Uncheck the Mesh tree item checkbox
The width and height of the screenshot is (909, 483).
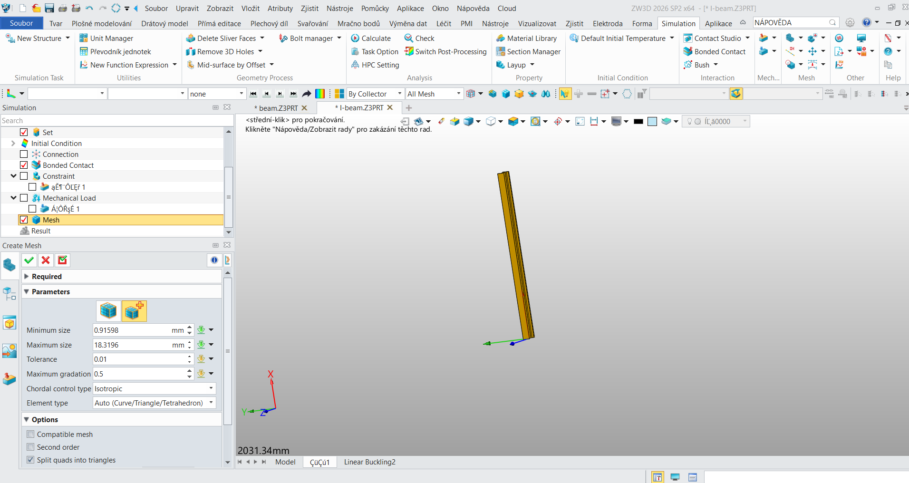pos(24,220)
